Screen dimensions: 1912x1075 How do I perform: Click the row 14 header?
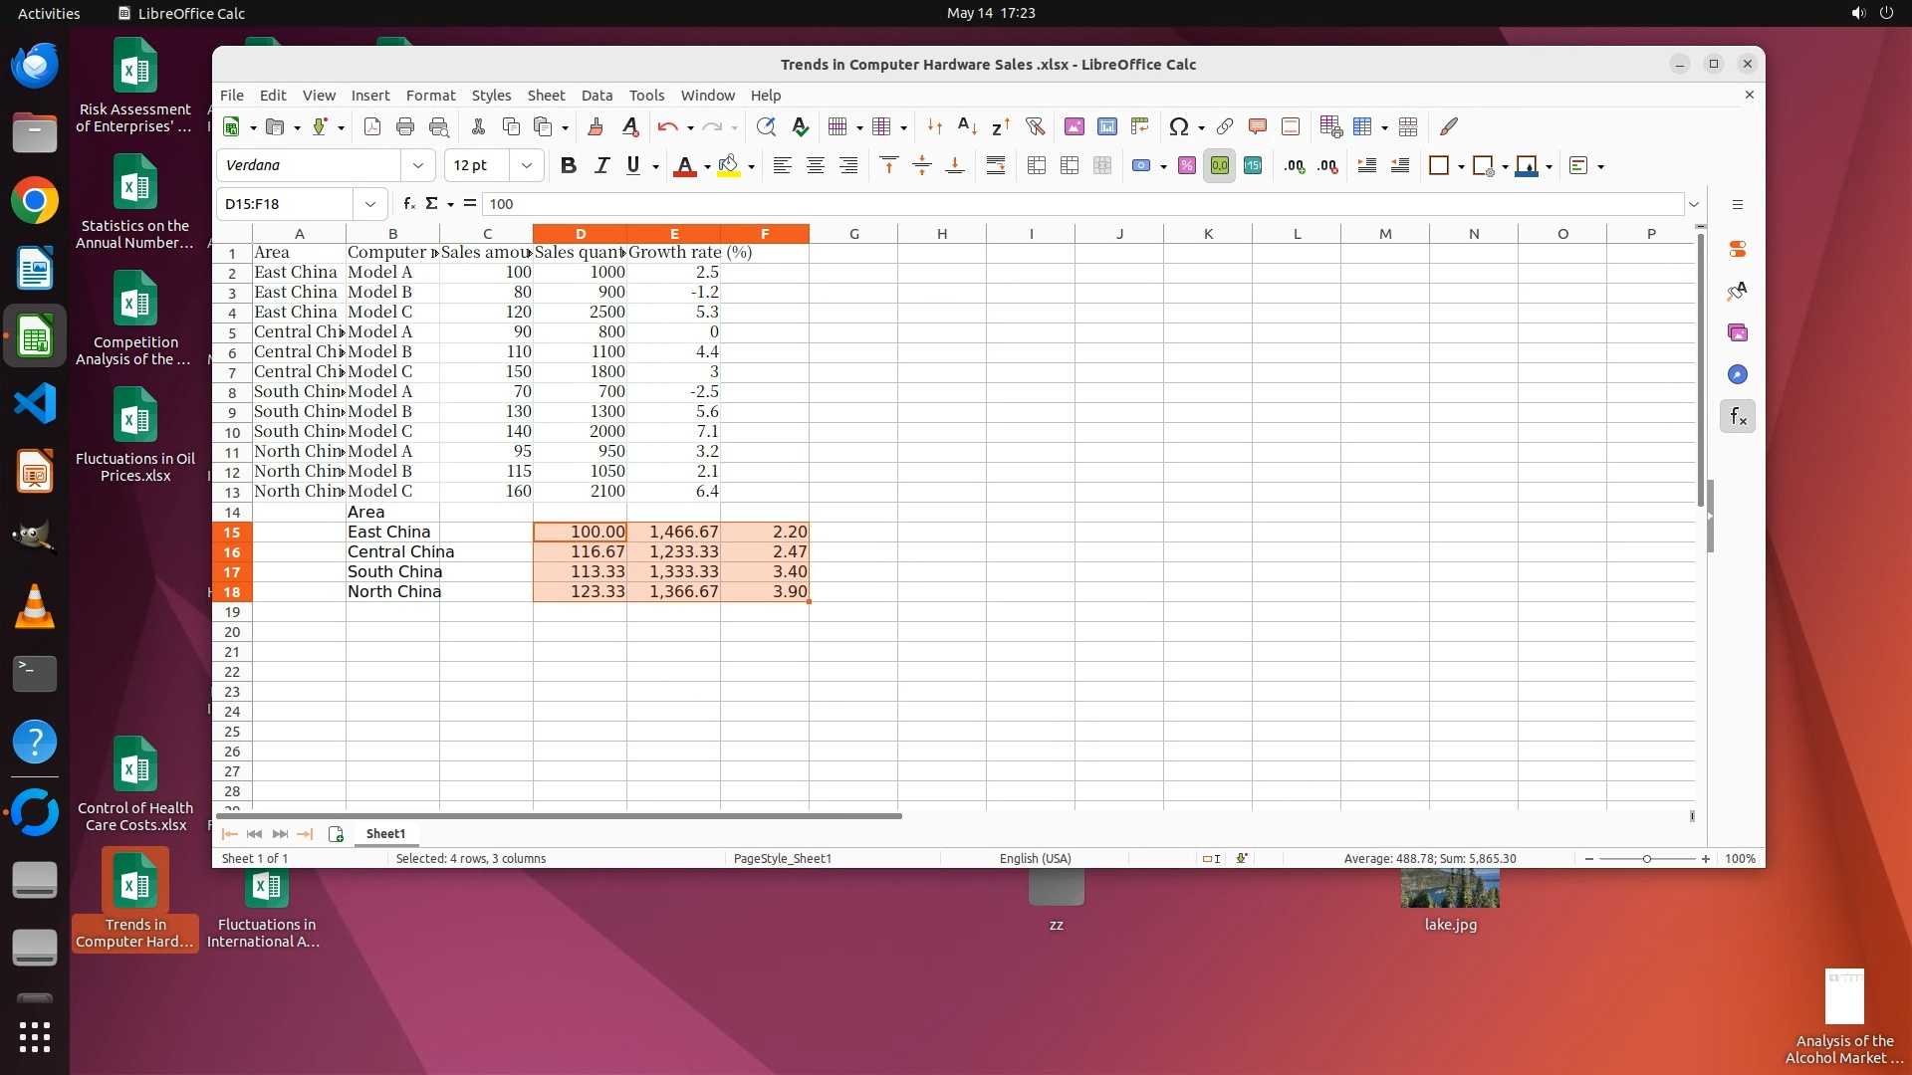pos(232,513)
